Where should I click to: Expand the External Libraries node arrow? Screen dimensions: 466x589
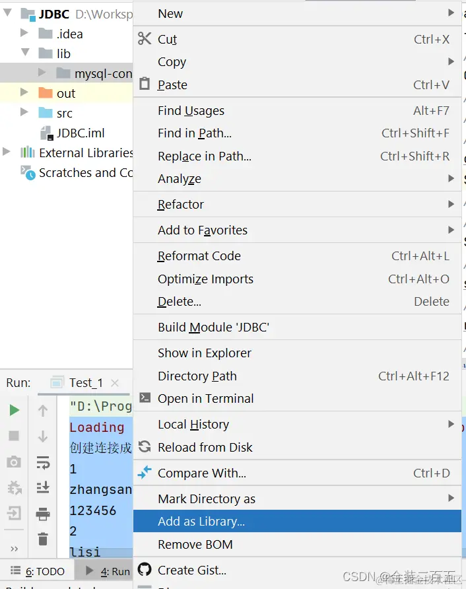[x=7, y=151]
